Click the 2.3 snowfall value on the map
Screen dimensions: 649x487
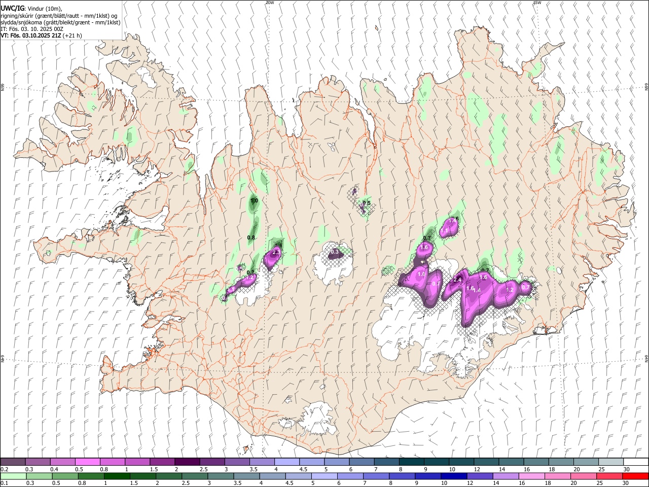[276, 252]
